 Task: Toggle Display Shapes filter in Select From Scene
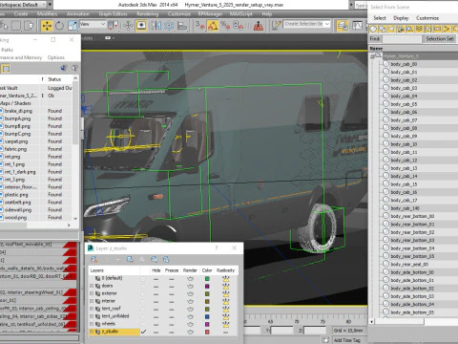(x=383, y=29)
